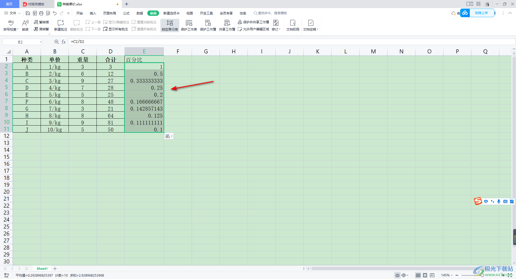Viewport: 516px width, 279px height.
Task: Switch to the 首页 home tab
Action: [9, 4]
